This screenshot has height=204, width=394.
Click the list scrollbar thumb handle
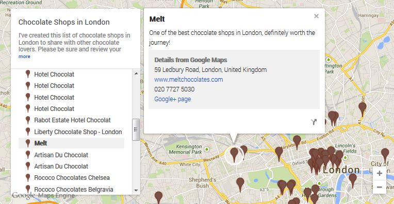136,129
